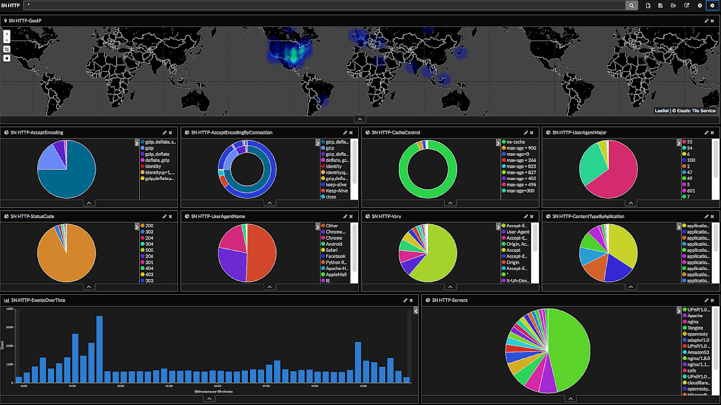Expand spy caret below AcceptEncoding pie
The height and width of the screenshot is (405, 721).
click(89, 203)
